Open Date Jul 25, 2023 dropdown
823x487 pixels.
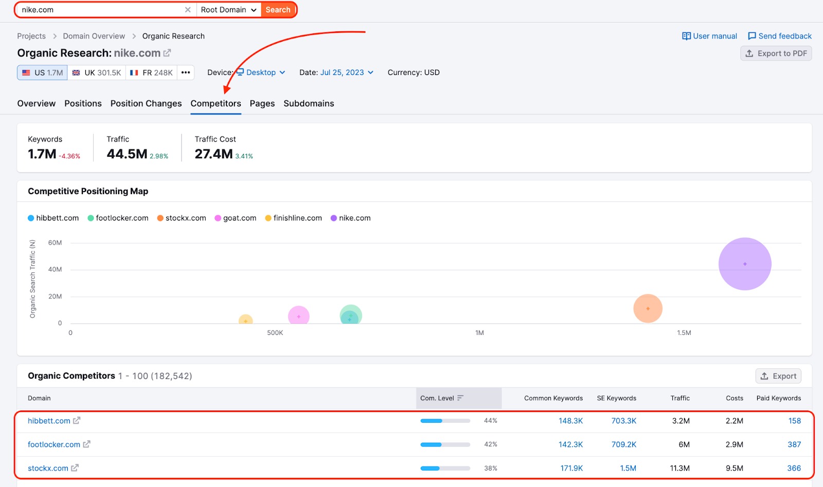(x=347, y=72)
